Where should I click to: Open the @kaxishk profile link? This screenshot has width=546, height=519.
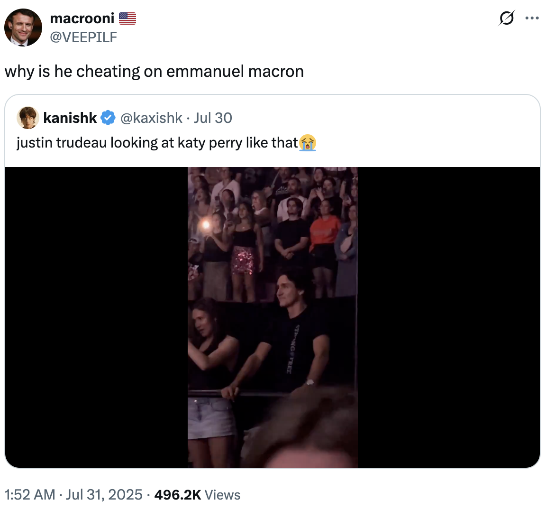152,118
